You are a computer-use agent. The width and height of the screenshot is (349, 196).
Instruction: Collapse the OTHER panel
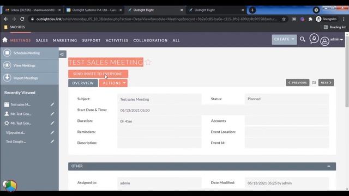[x=329, y=166]
